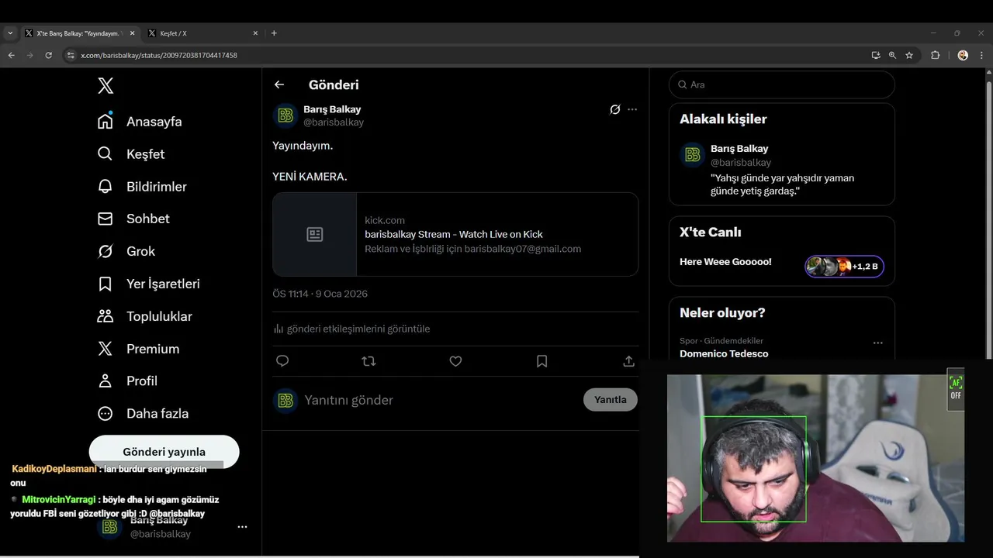Click the browser address bar URL
This screenshot has height=558, width=993.
tap(159, 55)
